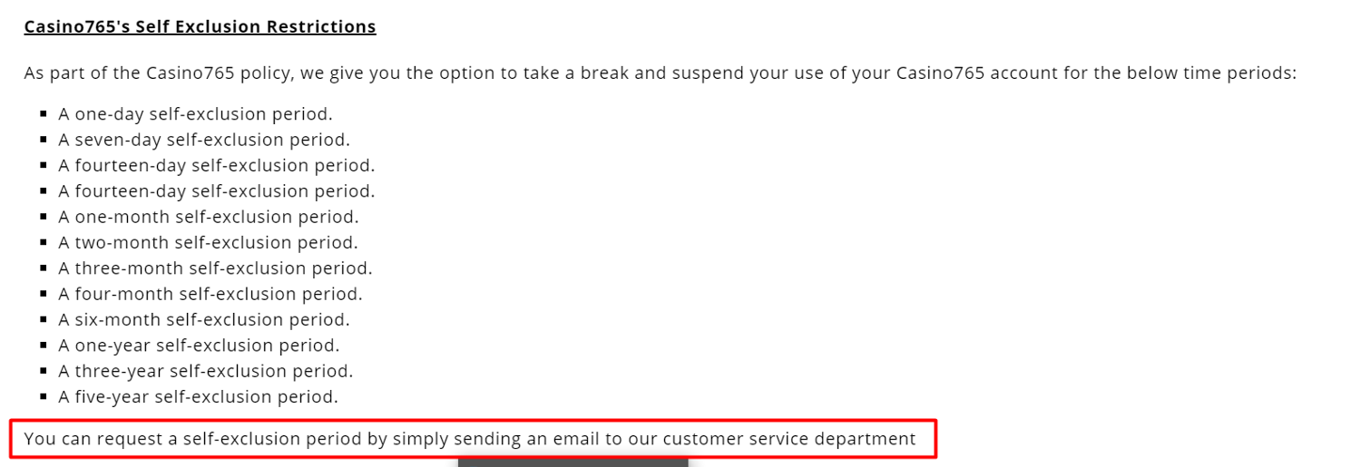Click the bullet marker beside six-month period
The width and height of the screenshot is (1361, 467).
[44, 320]
